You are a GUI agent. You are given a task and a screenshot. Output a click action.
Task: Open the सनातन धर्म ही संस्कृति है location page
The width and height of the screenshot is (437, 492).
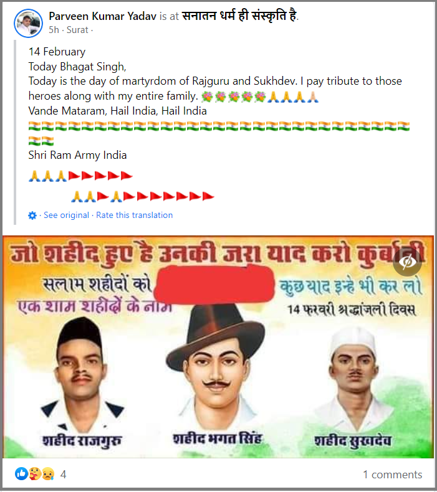tap(239, 16)
